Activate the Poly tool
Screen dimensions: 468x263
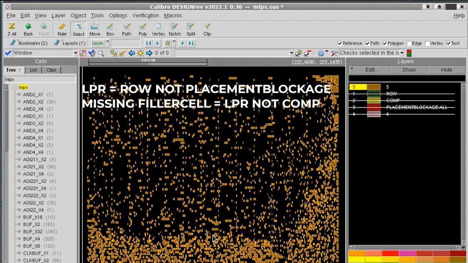pos(142,29)
